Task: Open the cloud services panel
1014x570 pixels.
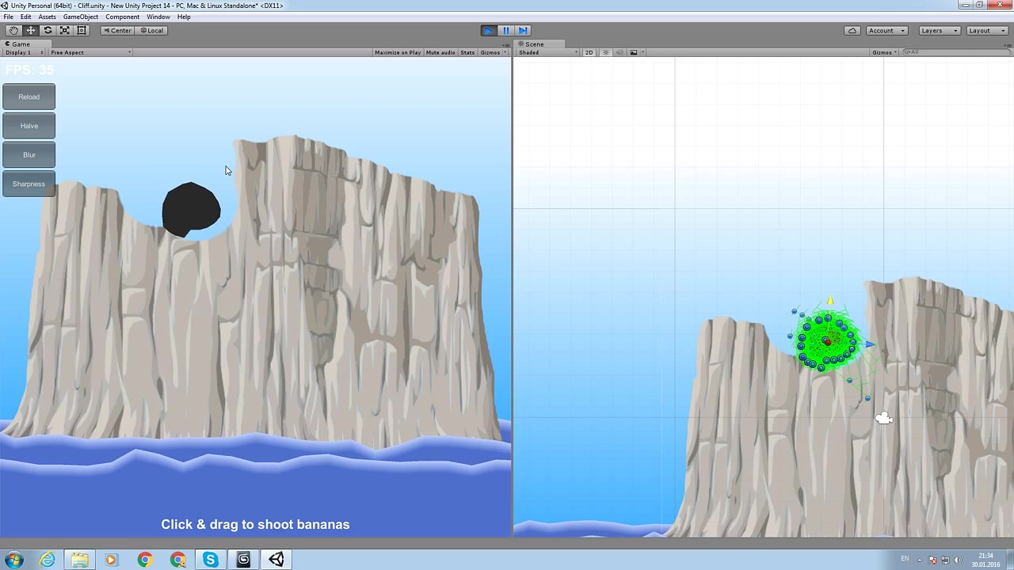Action: pyautogui.click(x=852, y=30)
